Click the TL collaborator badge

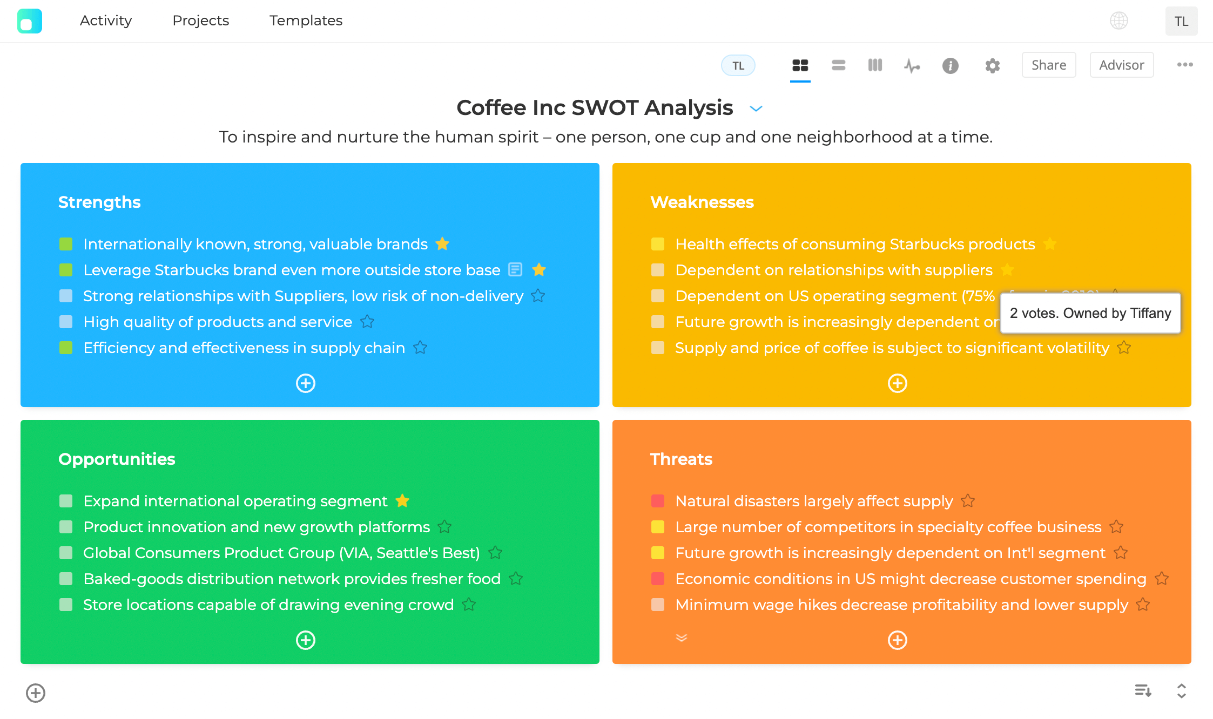tap(738, 66)
